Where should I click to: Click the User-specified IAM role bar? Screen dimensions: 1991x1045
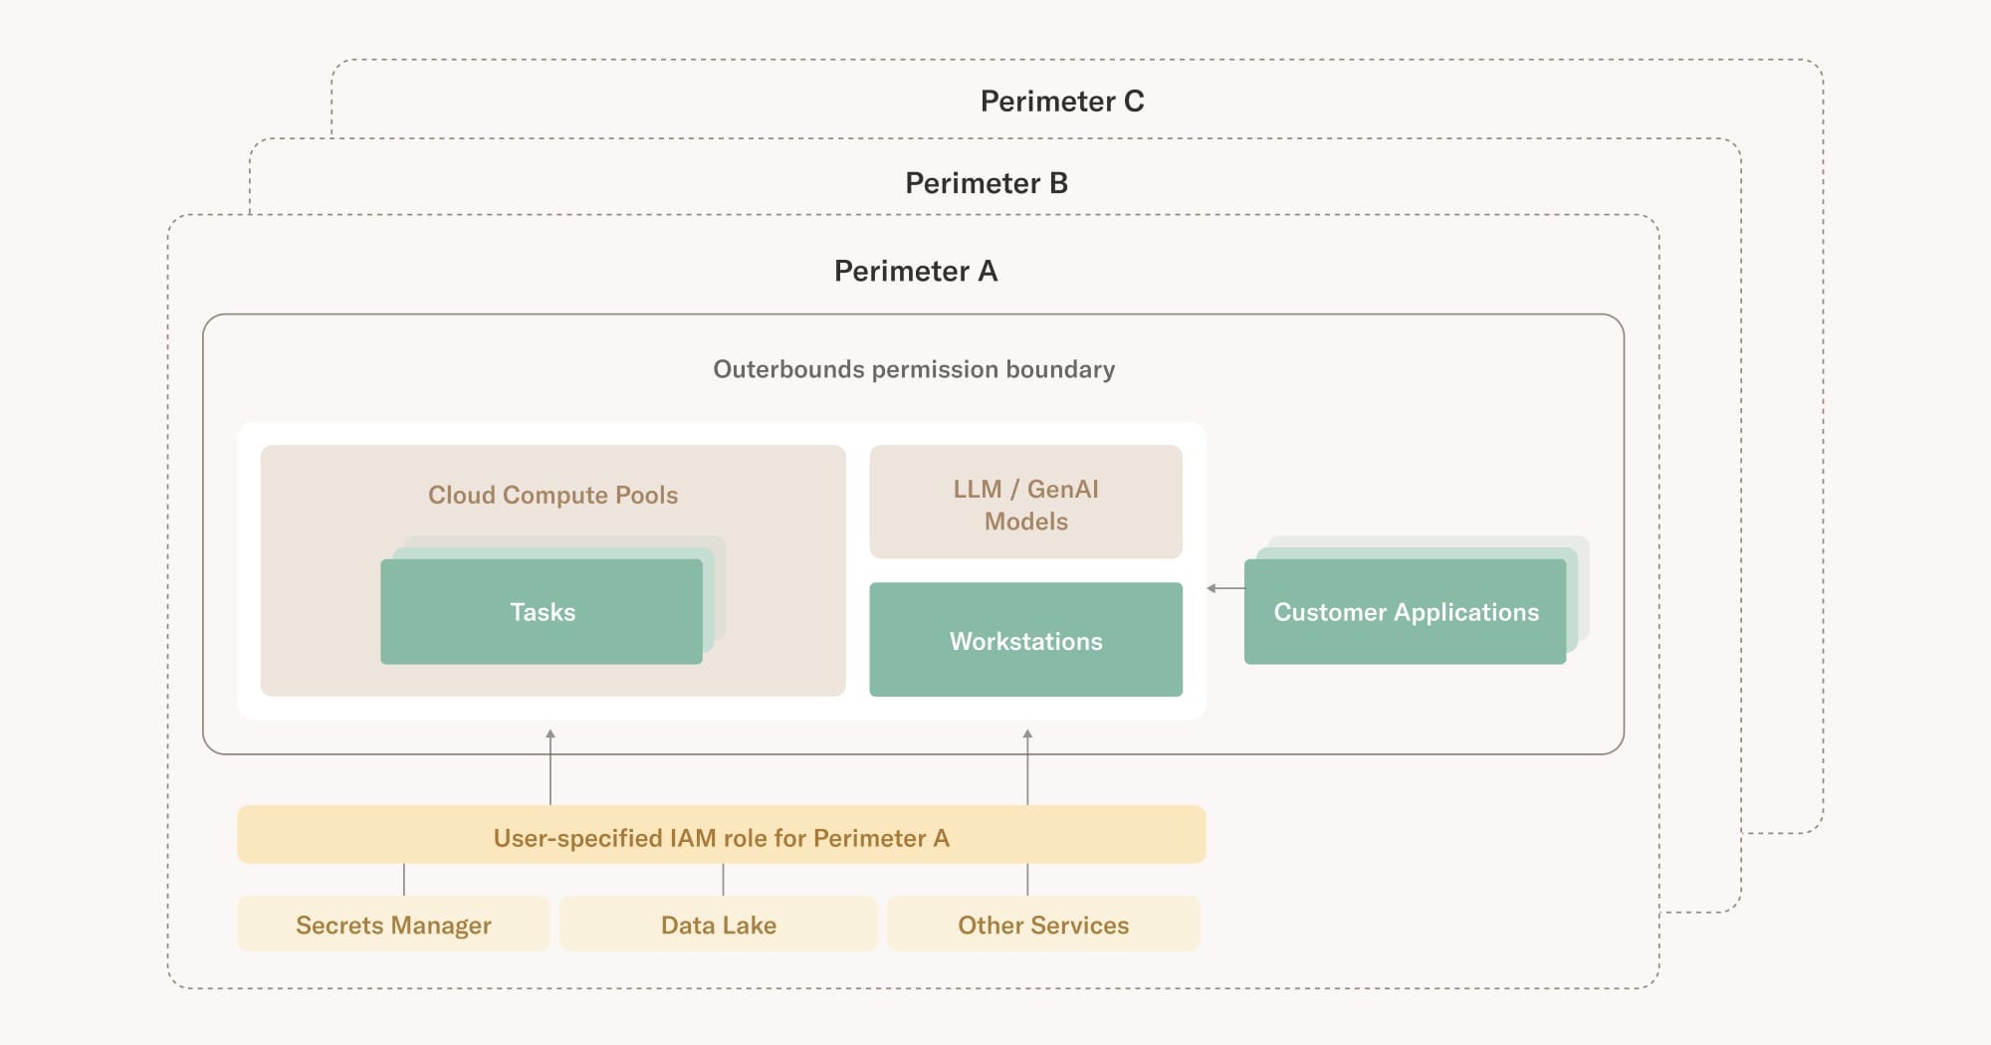point(721,836)
